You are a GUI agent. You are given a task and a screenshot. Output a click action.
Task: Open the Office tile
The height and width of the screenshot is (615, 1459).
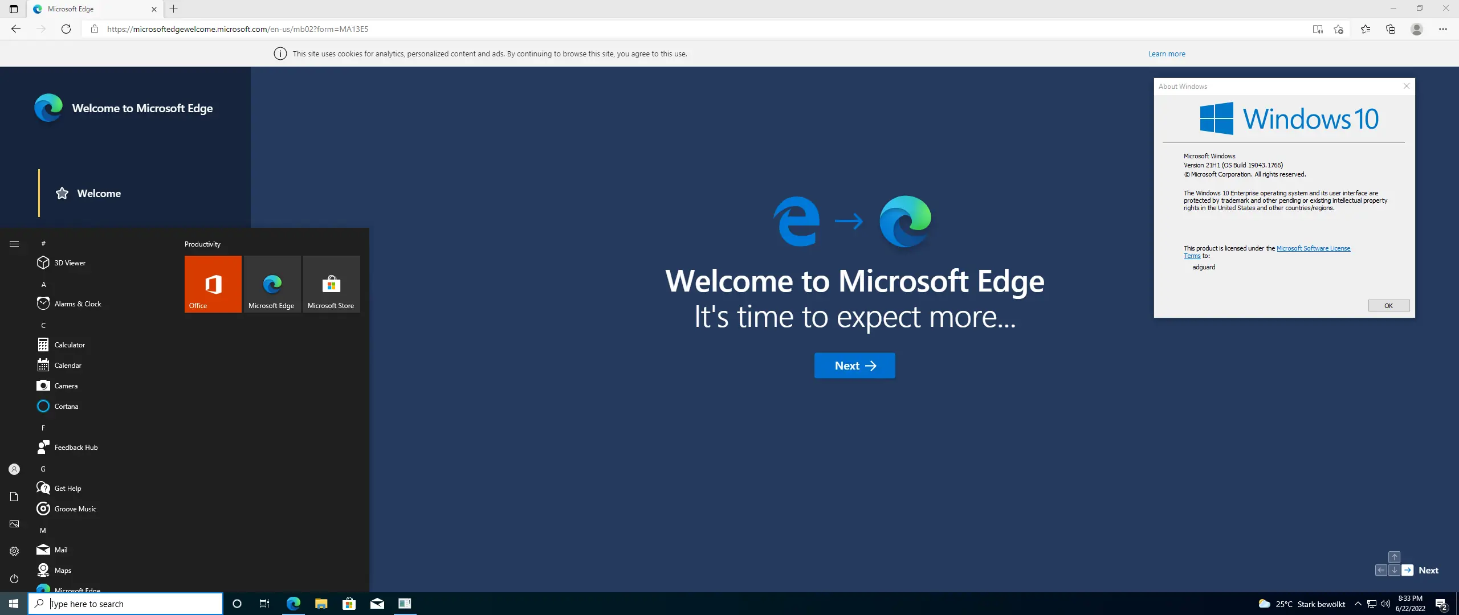point(213,284)
